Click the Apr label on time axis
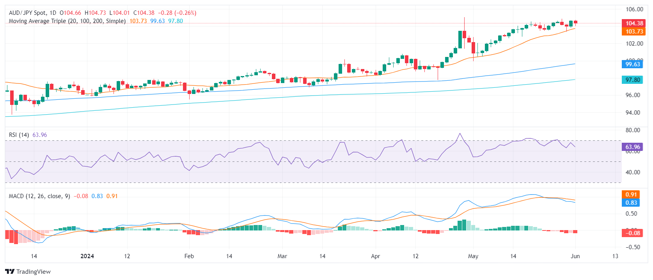653x280 pixels. pyautogui.click(x=375, y=256)
